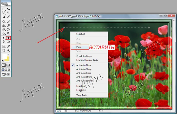Viewport: 177px width, 114px height.
Task: Select the Hand tool
Action: (x=4, y=50)
